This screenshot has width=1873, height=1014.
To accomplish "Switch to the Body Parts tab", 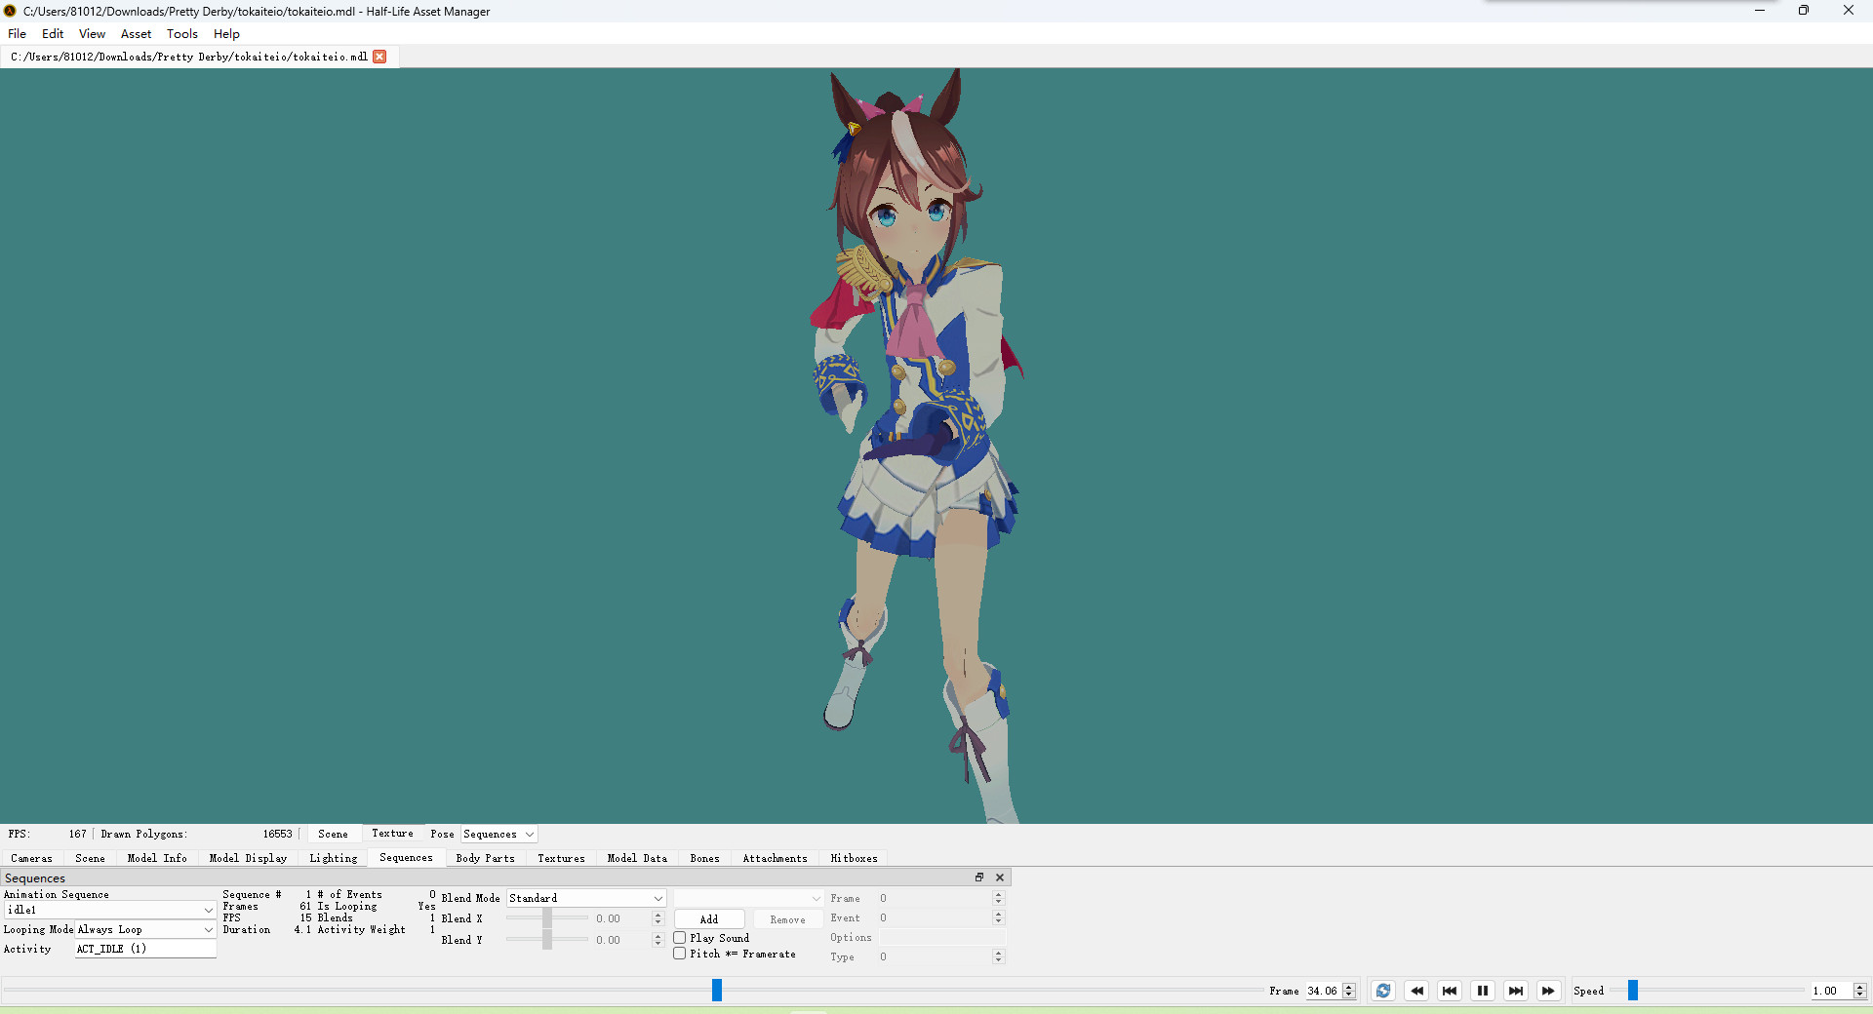I will point(485,858).
